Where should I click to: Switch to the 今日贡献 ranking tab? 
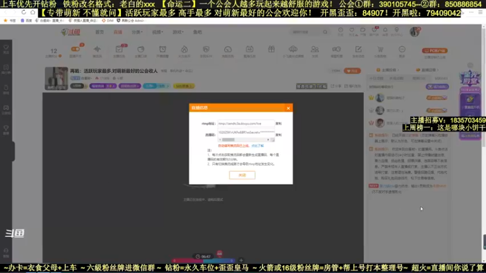pyautogui.click(x=376, y=78)
